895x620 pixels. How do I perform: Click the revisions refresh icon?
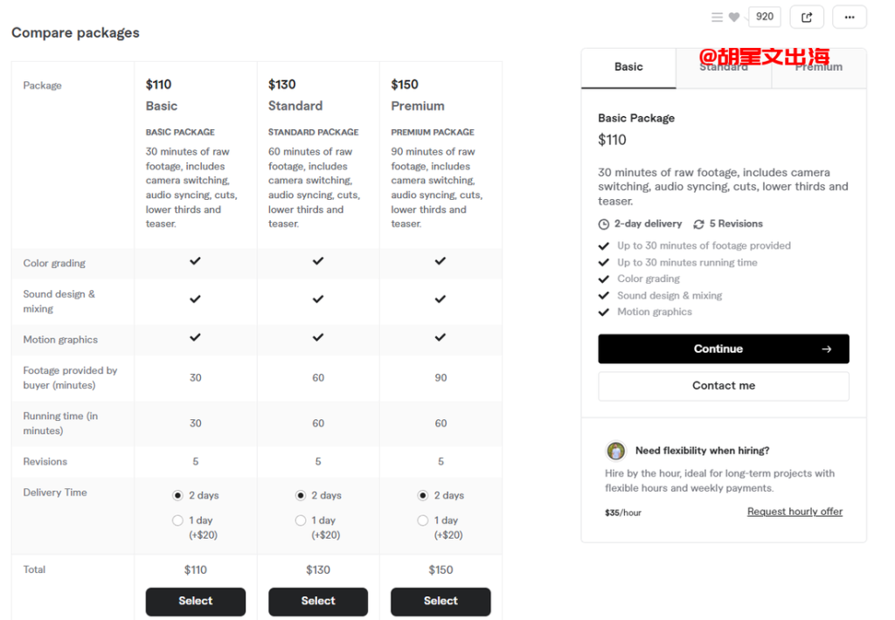pyautogui.click(x=698, y=224)
